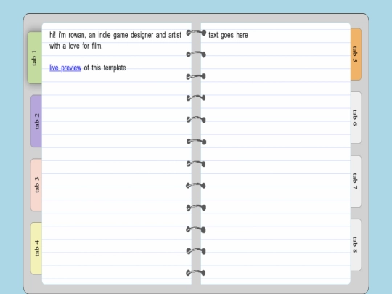The image size is (392, 294).
Task: Go to the yellow tab 4
Action: [x=36, y=248]
